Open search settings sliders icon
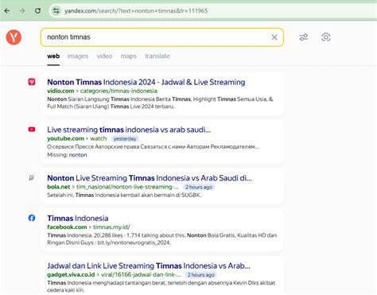 click(x=304, y=37)
